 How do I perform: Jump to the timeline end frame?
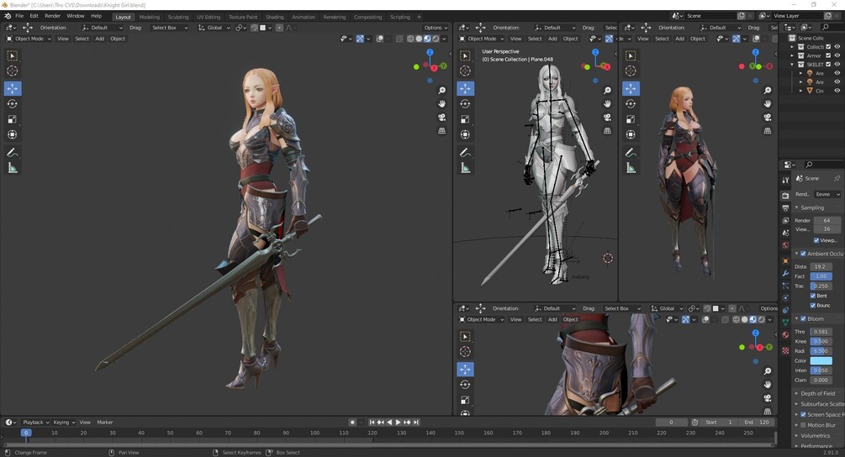click(416, 422)
